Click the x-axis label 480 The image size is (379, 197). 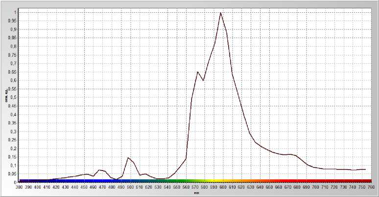click(112, 187)
